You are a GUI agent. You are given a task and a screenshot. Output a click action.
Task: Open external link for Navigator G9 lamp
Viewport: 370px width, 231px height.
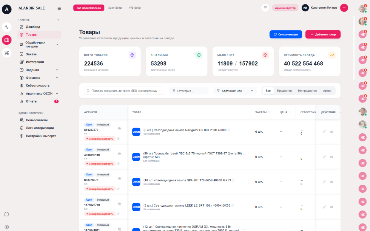[229, 130]
